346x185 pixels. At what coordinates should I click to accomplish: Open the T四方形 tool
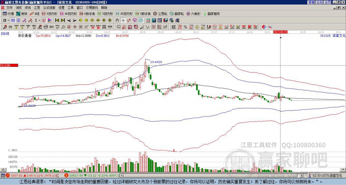coord(105,14)
